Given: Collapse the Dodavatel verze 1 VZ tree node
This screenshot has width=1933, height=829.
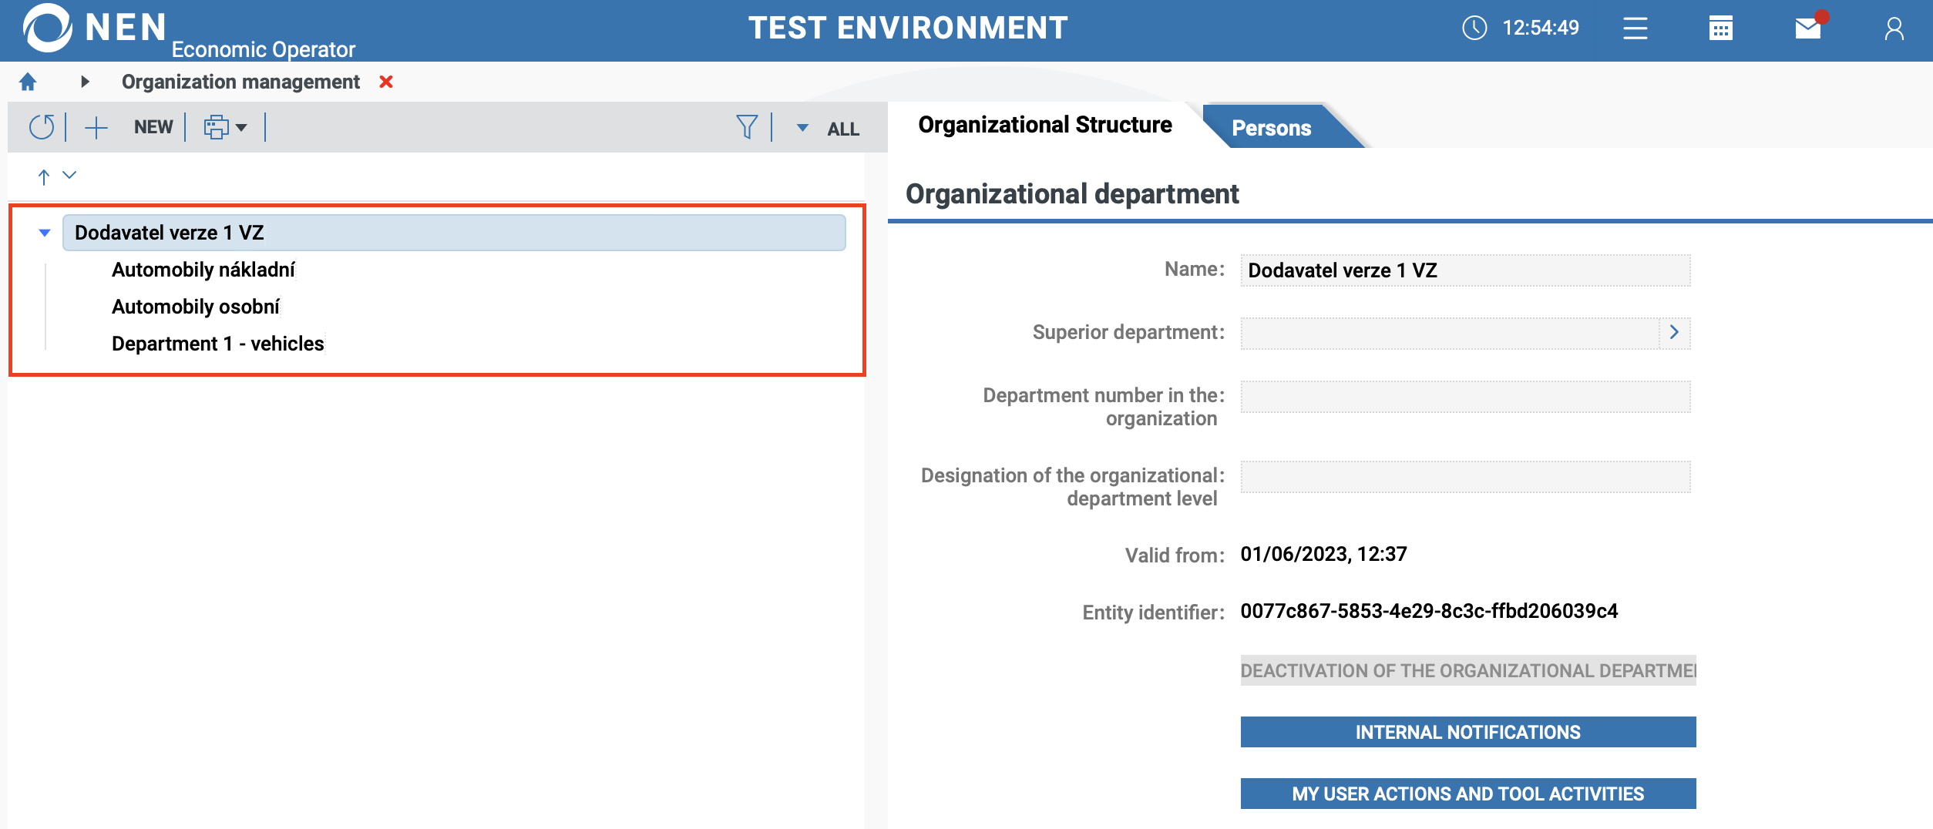Looking at the screenshot, I should tap(45, 233).
